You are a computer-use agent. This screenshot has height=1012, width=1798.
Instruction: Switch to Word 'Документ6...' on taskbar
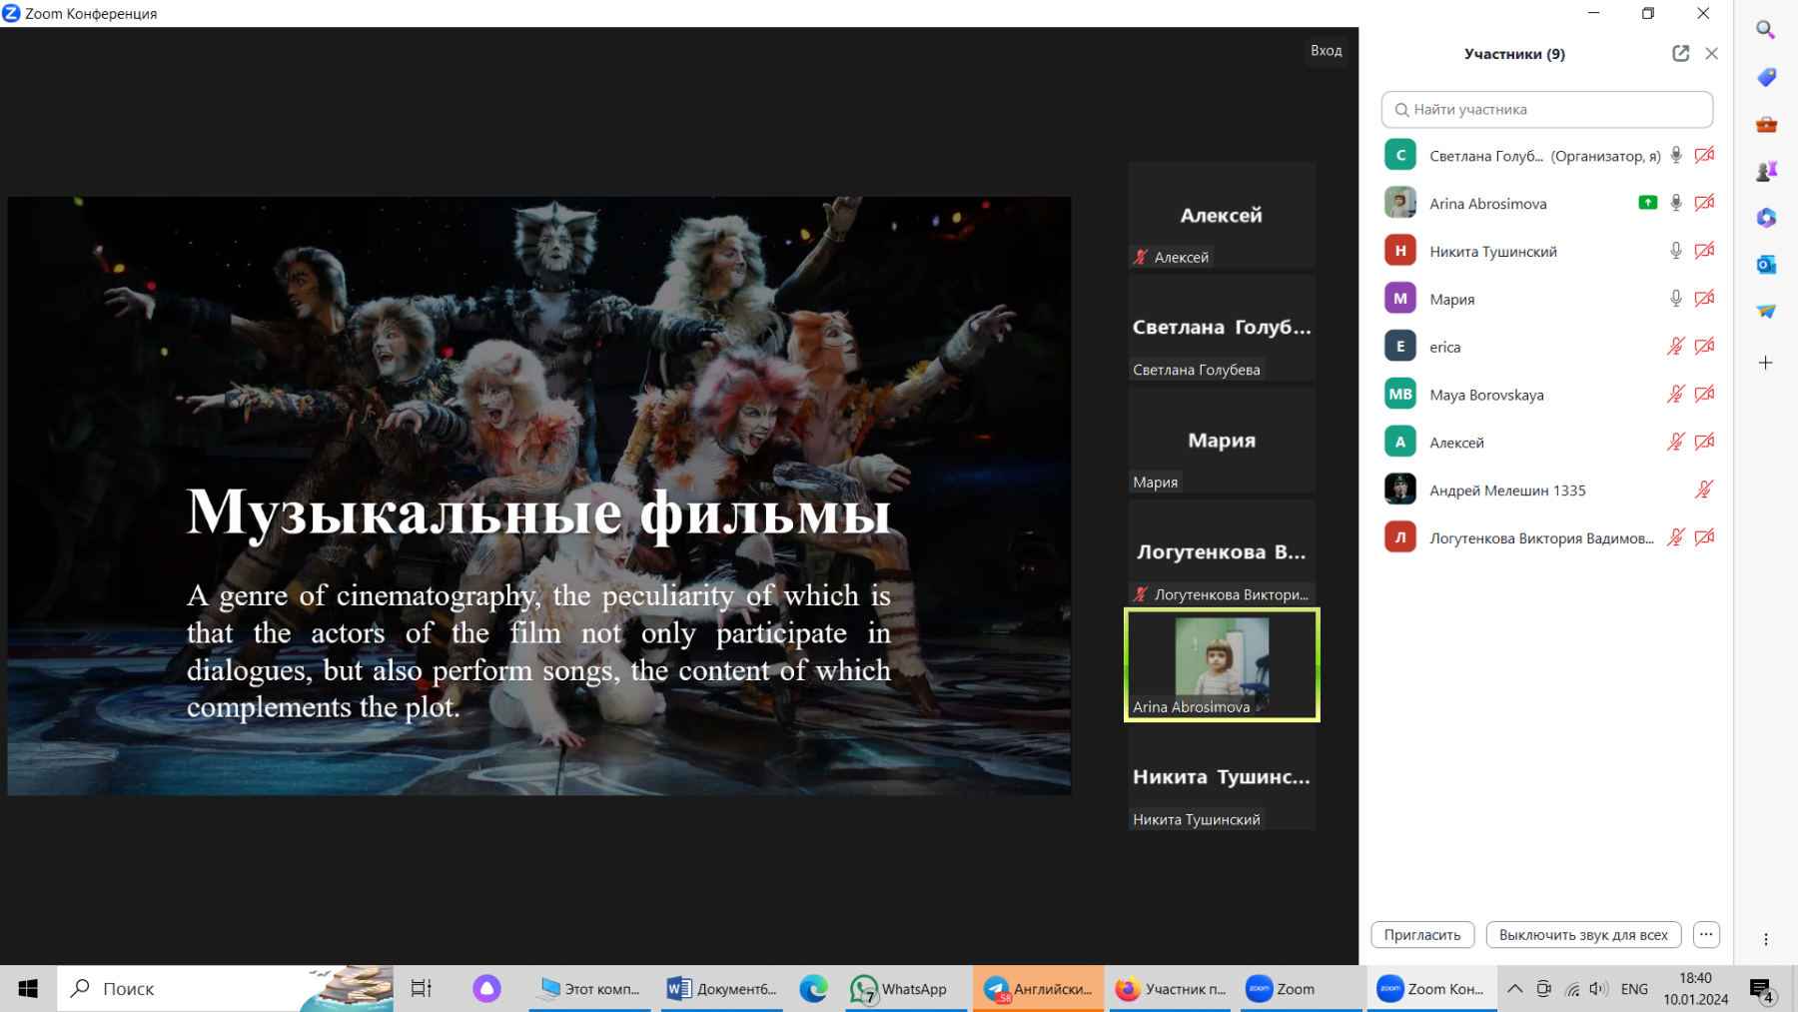click(x=722, y=989)
